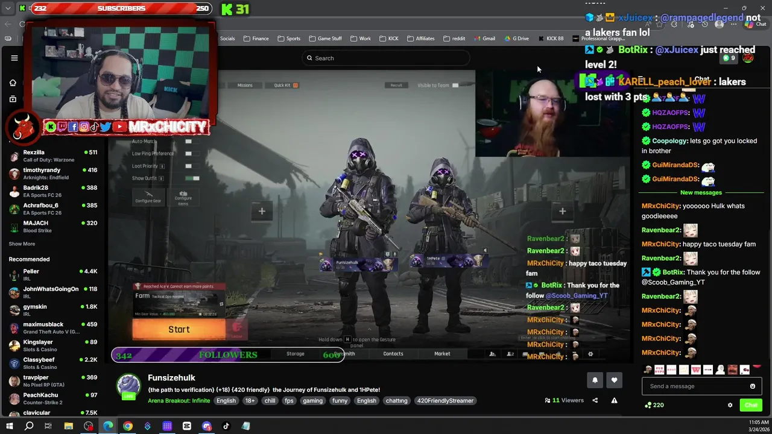772x434 pixels.
Task: Open JohnWhatsGoingOn recommended channel
Action: pyautogui.click(x=53, y=293)
